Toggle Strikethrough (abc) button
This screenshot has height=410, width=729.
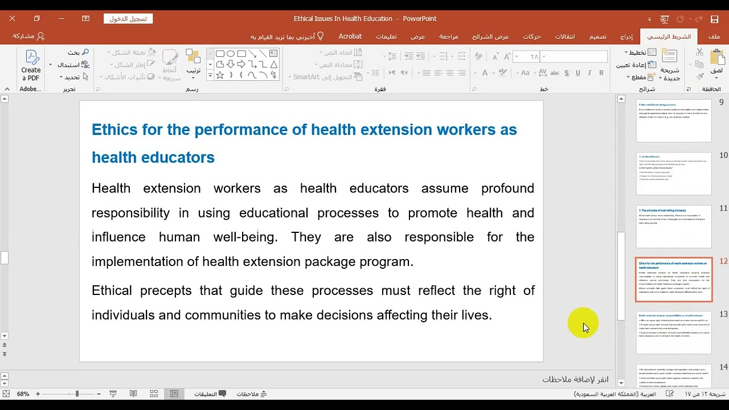pyautogui.click(x=555, y=73)
